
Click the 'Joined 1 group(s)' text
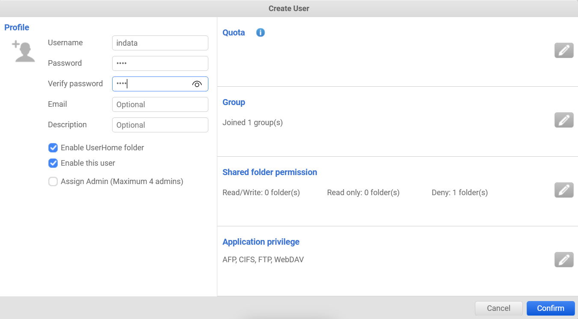[252, 123]
